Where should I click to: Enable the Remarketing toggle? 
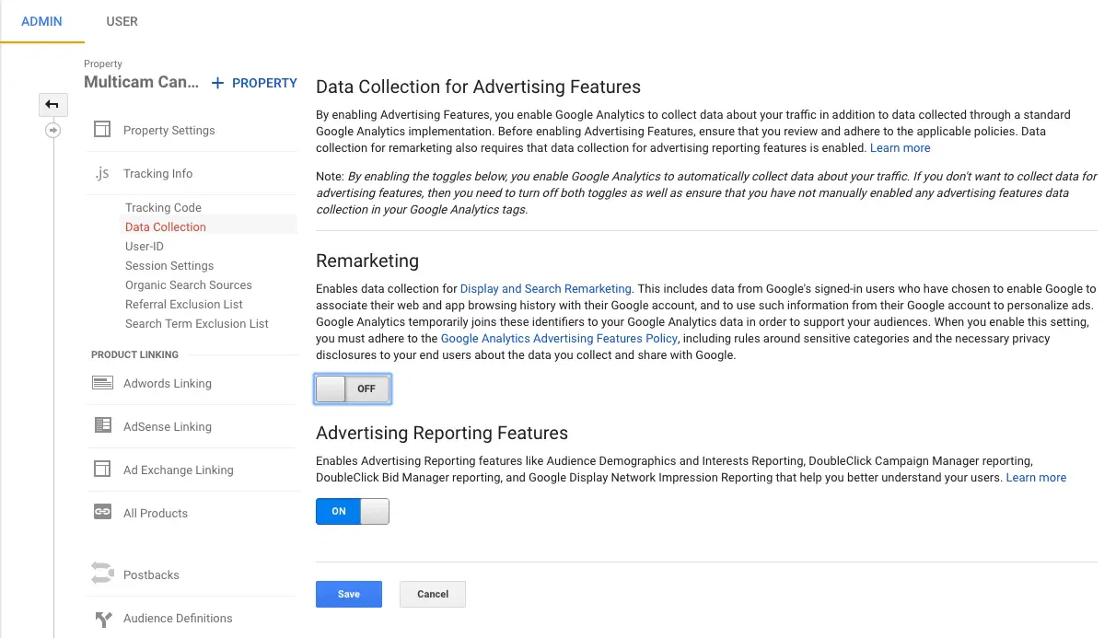click(x=353, y=389)
